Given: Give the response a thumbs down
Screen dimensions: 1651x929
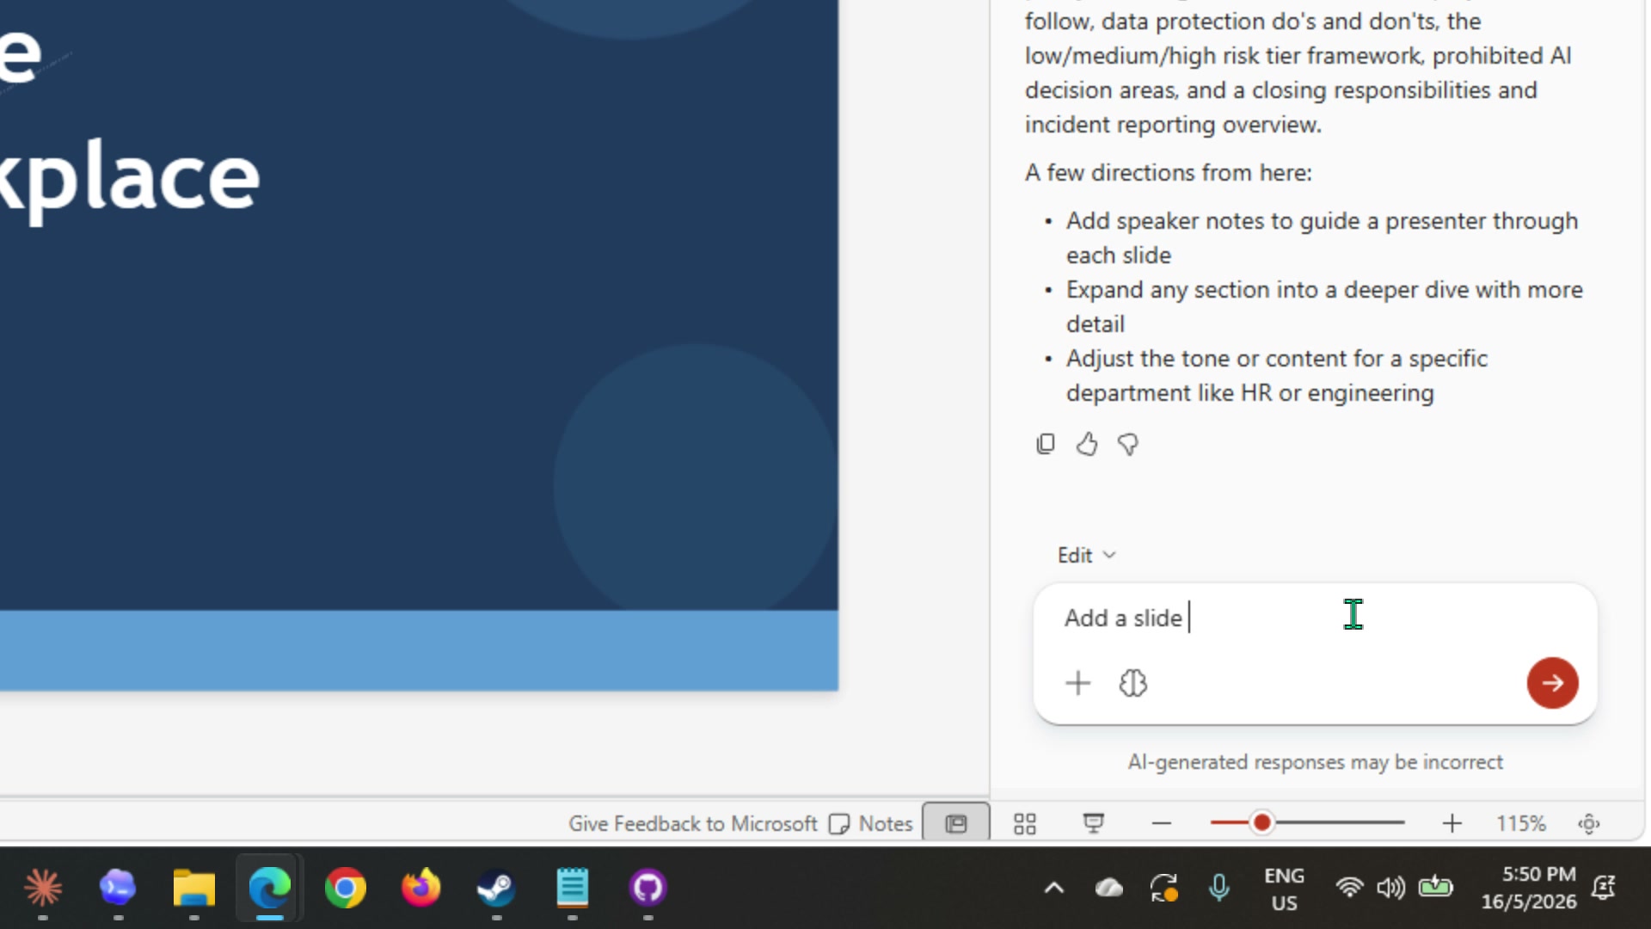Looking at the screenshot, I should pos(1128,444).
